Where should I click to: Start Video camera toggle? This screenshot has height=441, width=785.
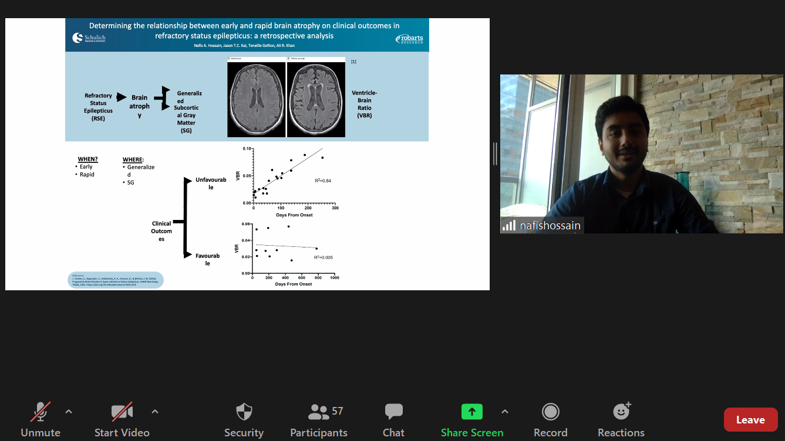point(122,419)
